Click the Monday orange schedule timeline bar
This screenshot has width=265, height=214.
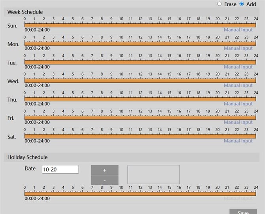pyautogui.click(x=140, y=44)
